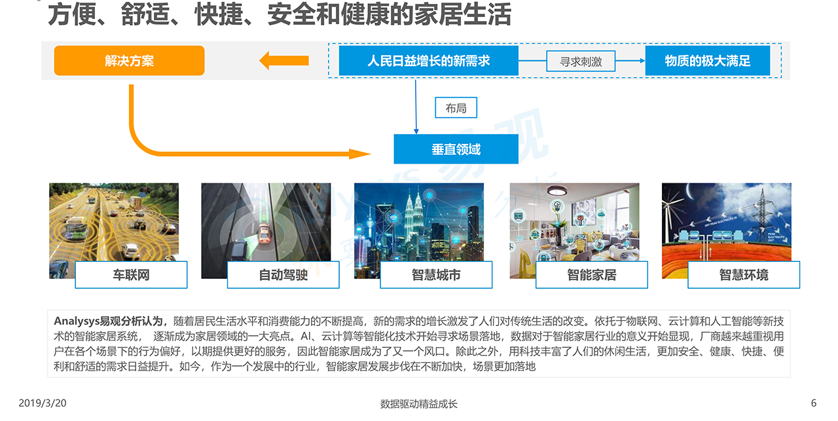This screenshot has height=421, width=838.
Task: Click the 寻求刺激 label box
Action: point(581,62)
